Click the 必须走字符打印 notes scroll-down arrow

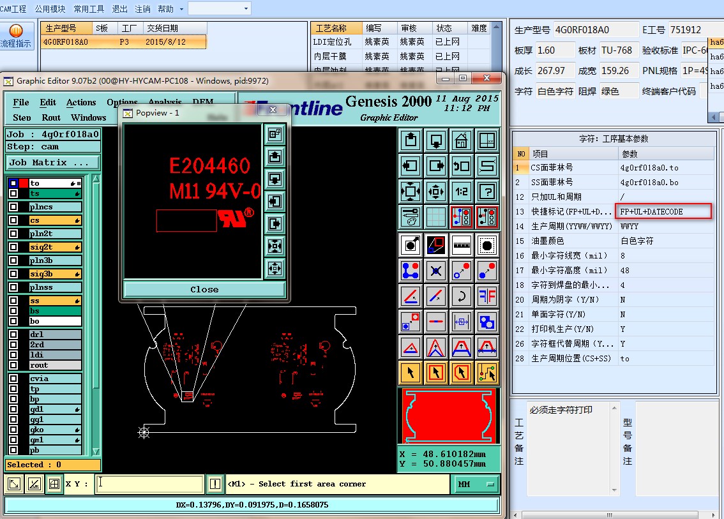(614, 490)
